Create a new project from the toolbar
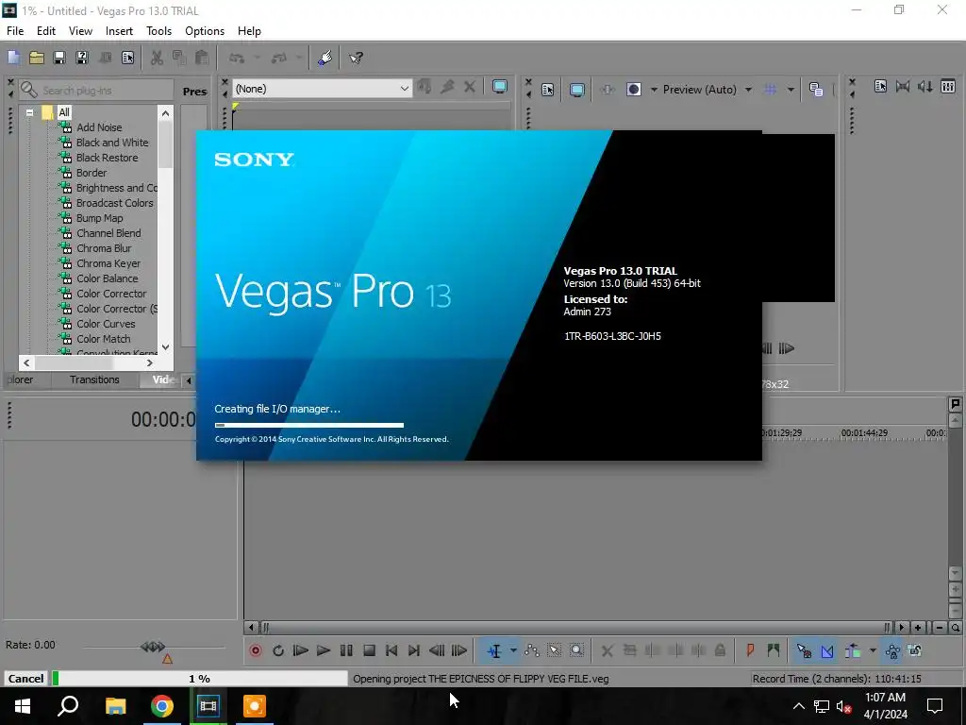Screen dimensions: 966x725 tap(13, 58)
